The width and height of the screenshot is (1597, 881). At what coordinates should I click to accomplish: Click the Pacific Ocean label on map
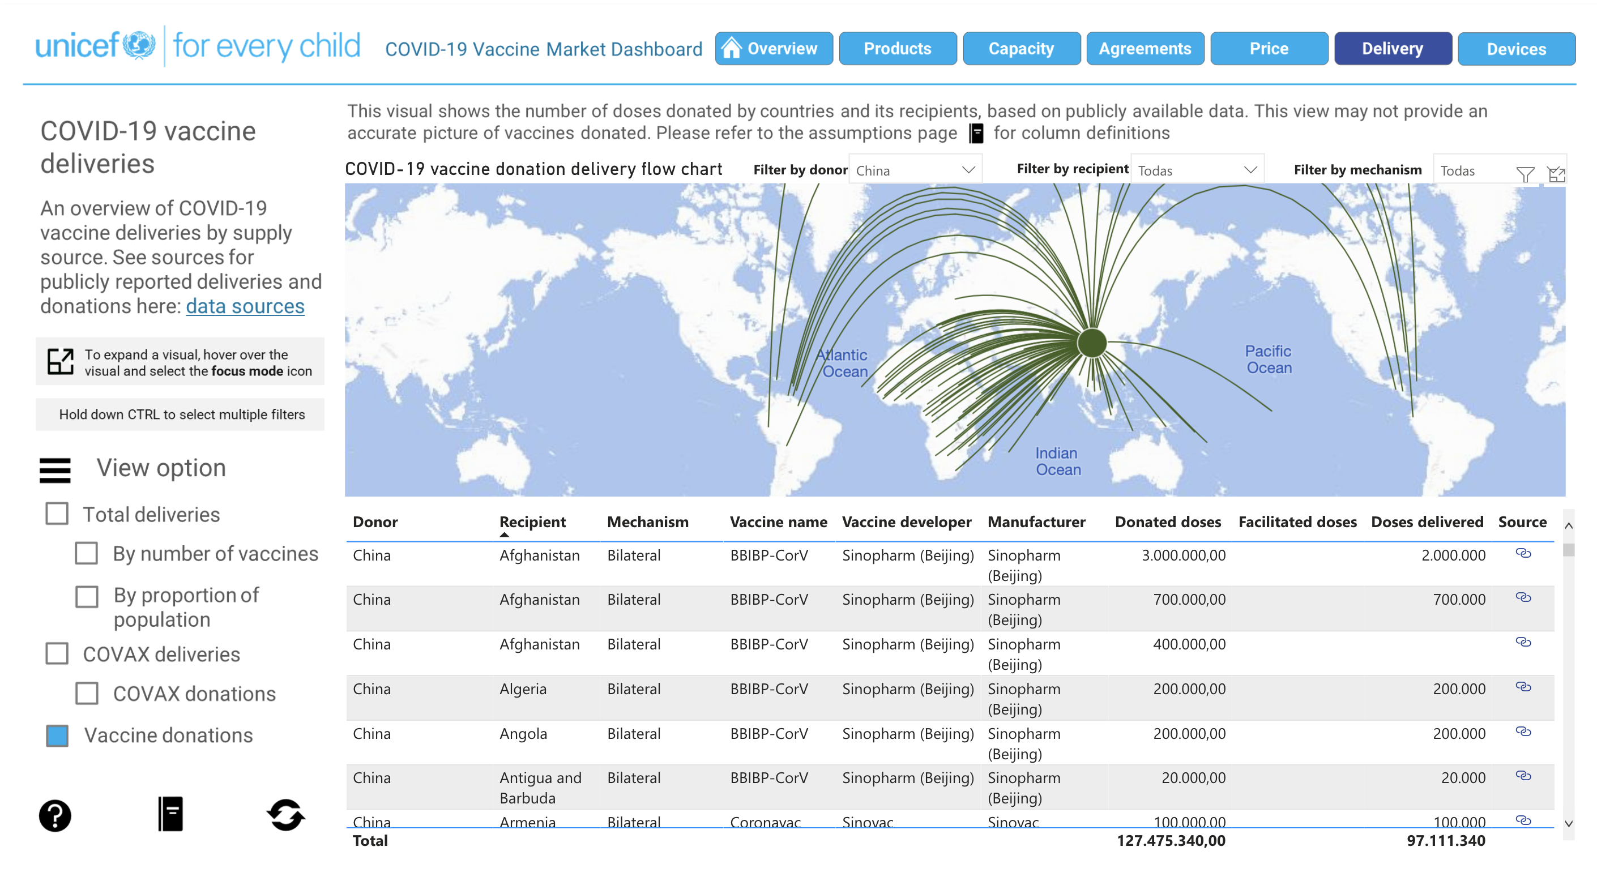[1269, 359]
